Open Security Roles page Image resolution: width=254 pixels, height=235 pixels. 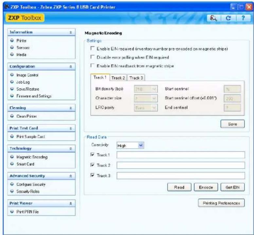pyautogui.click(x=28, y=191)
